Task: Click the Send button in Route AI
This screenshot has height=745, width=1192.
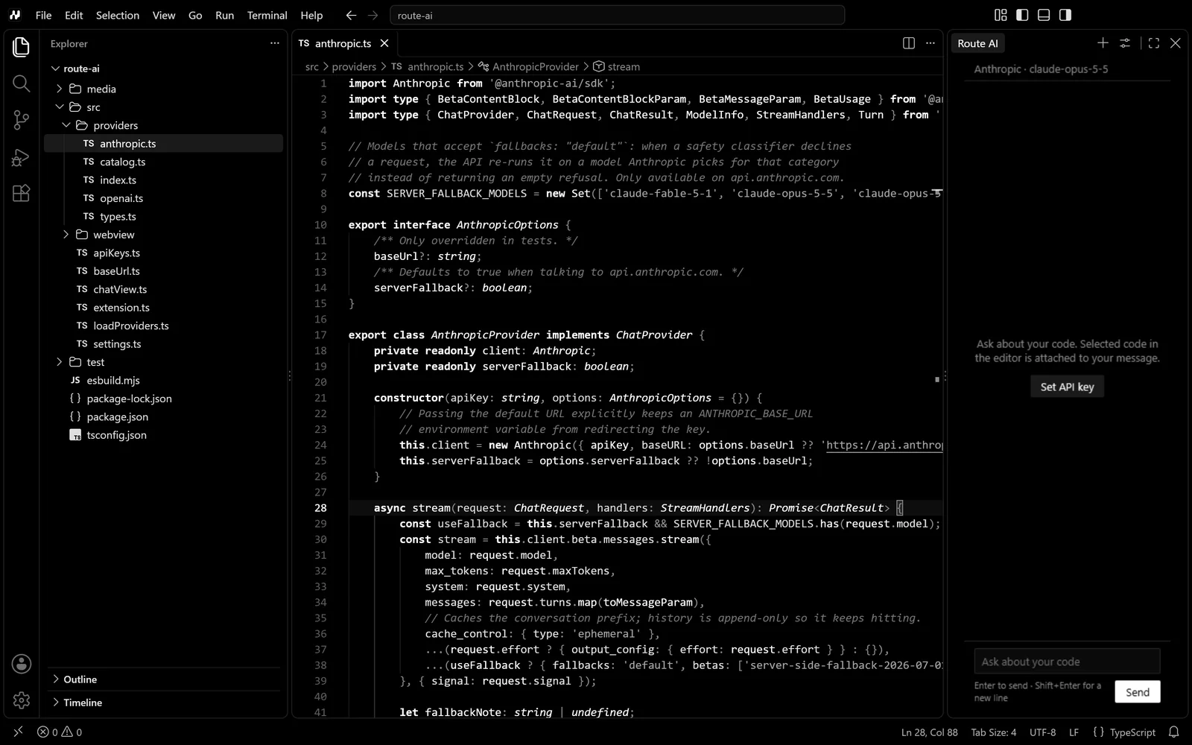Action: tap(1137, 692)
